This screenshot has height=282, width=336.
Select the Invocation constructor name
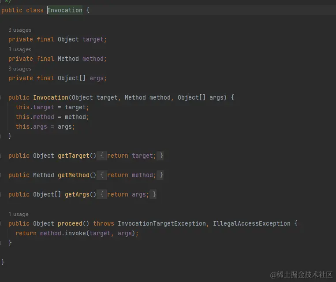click(x=51, y=98)
